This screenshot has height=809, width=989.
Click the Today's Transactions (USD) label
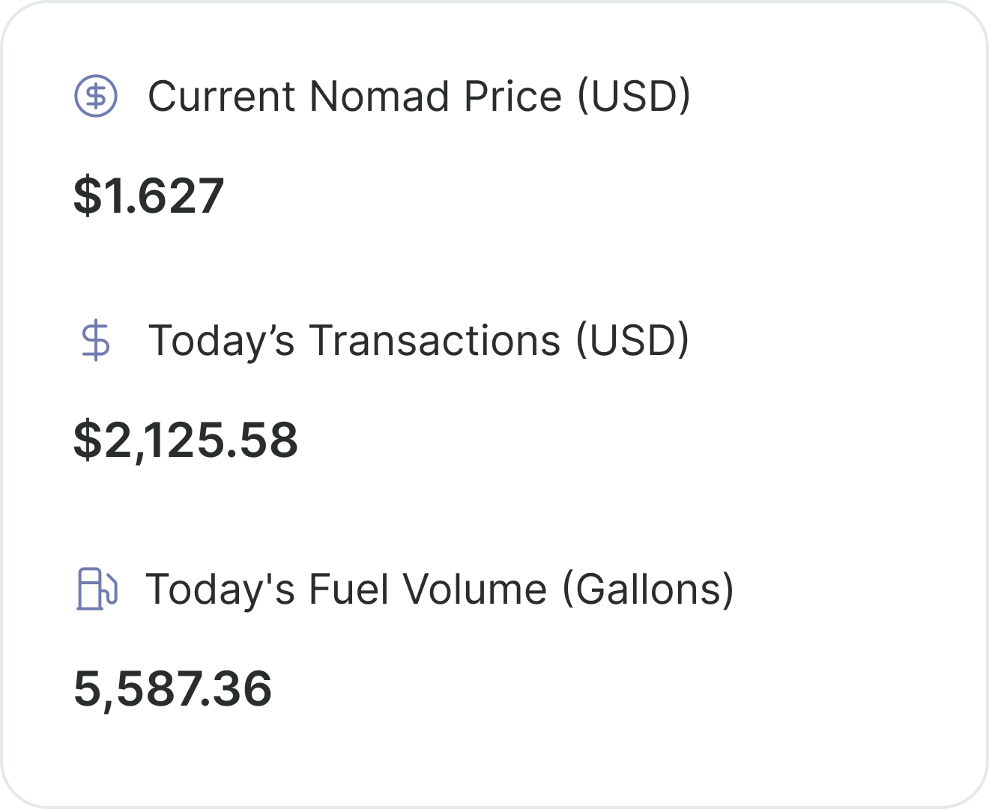(x=420, y=342)
